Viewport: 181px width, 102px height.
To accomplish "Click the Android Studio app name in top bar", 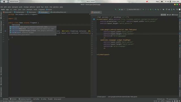I will coord(14,1).
